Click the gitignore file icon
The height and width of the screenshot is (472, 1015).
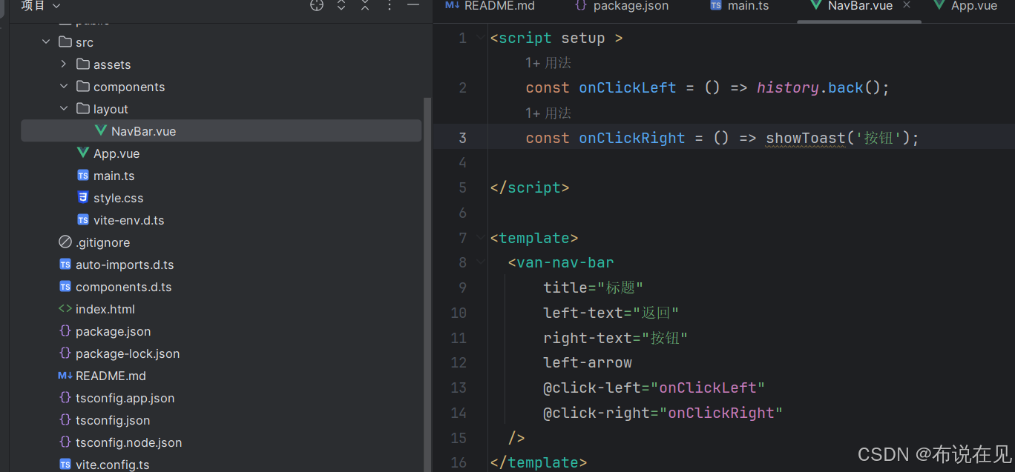(x=65, y=242)
